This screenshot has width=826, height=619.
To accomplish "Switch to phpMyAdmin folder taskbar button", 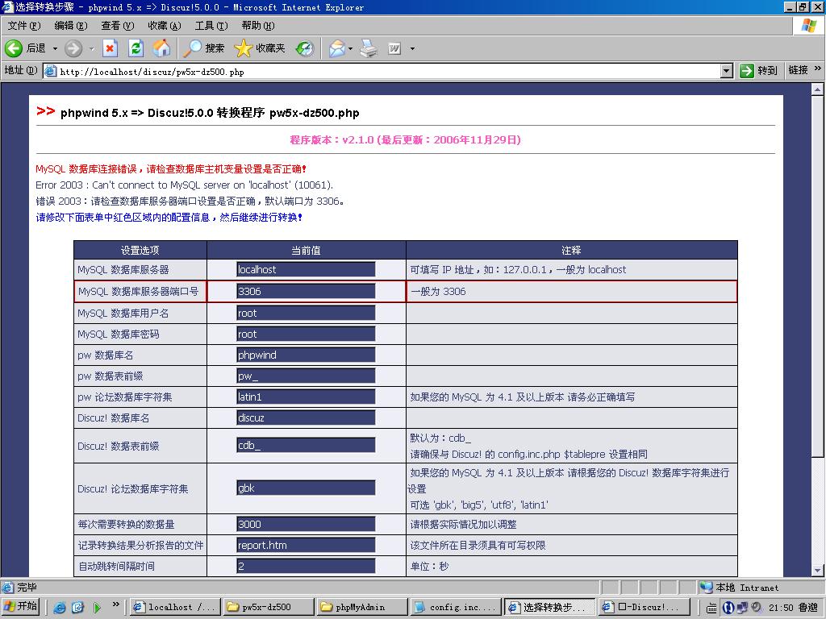I will (361, 607).
